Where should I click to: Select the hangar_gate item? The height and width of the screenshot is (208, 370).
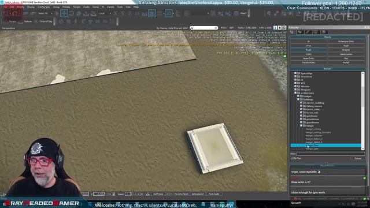click(312, 149)
